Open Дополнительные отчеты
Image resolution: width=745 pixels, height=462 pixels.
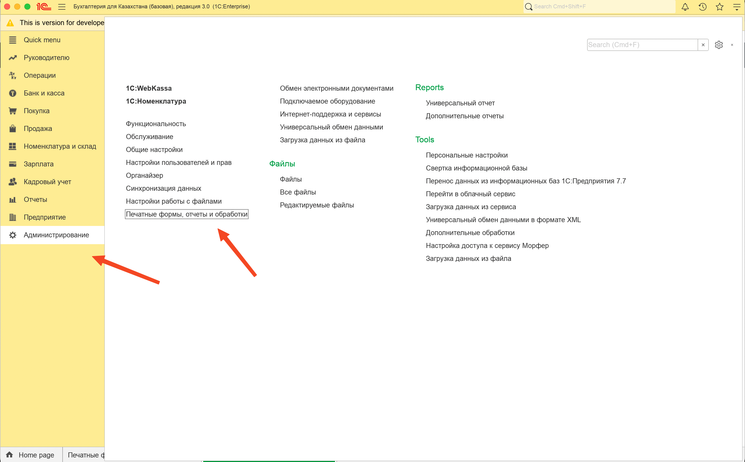(465, 116)
